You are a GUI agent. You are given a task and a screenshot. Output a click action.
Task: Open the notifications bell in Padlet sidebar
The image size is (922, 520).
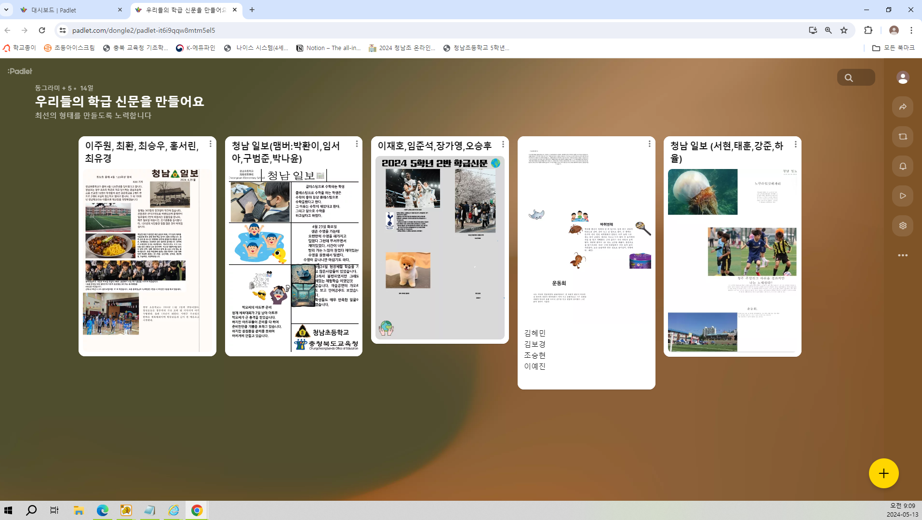pos(903,166)
